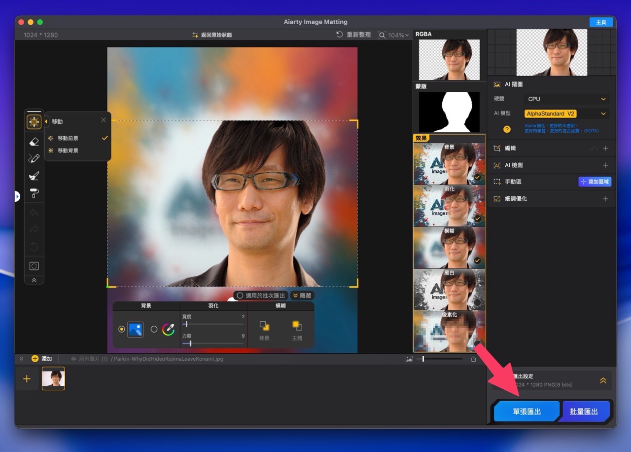Viewport: 631px width, 452px height.
Task: Select the image background radio button
Action: (x=122, y=329)
